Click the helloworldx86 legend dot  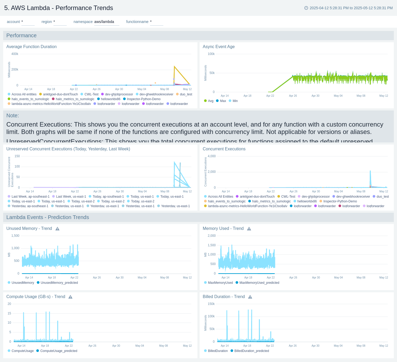coord(98,99)
